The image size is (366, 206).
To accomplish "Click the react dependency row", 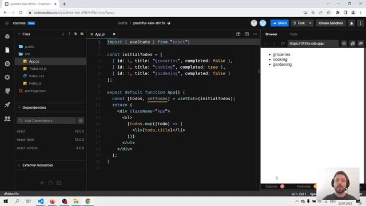I will 50,131.
